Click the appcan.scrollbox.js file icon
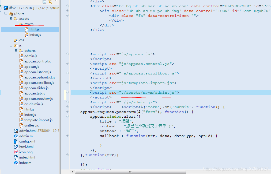This screenshot has width=271, height=174. pyautogui.click(x=21, y=83)
